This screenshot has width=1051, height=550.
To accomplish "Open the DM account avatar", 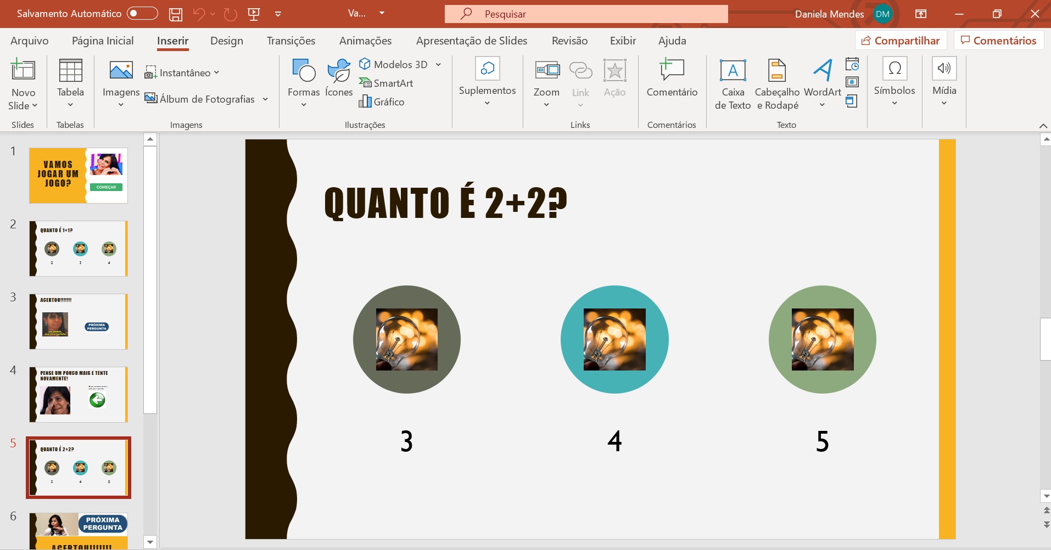I will [882, 14].
